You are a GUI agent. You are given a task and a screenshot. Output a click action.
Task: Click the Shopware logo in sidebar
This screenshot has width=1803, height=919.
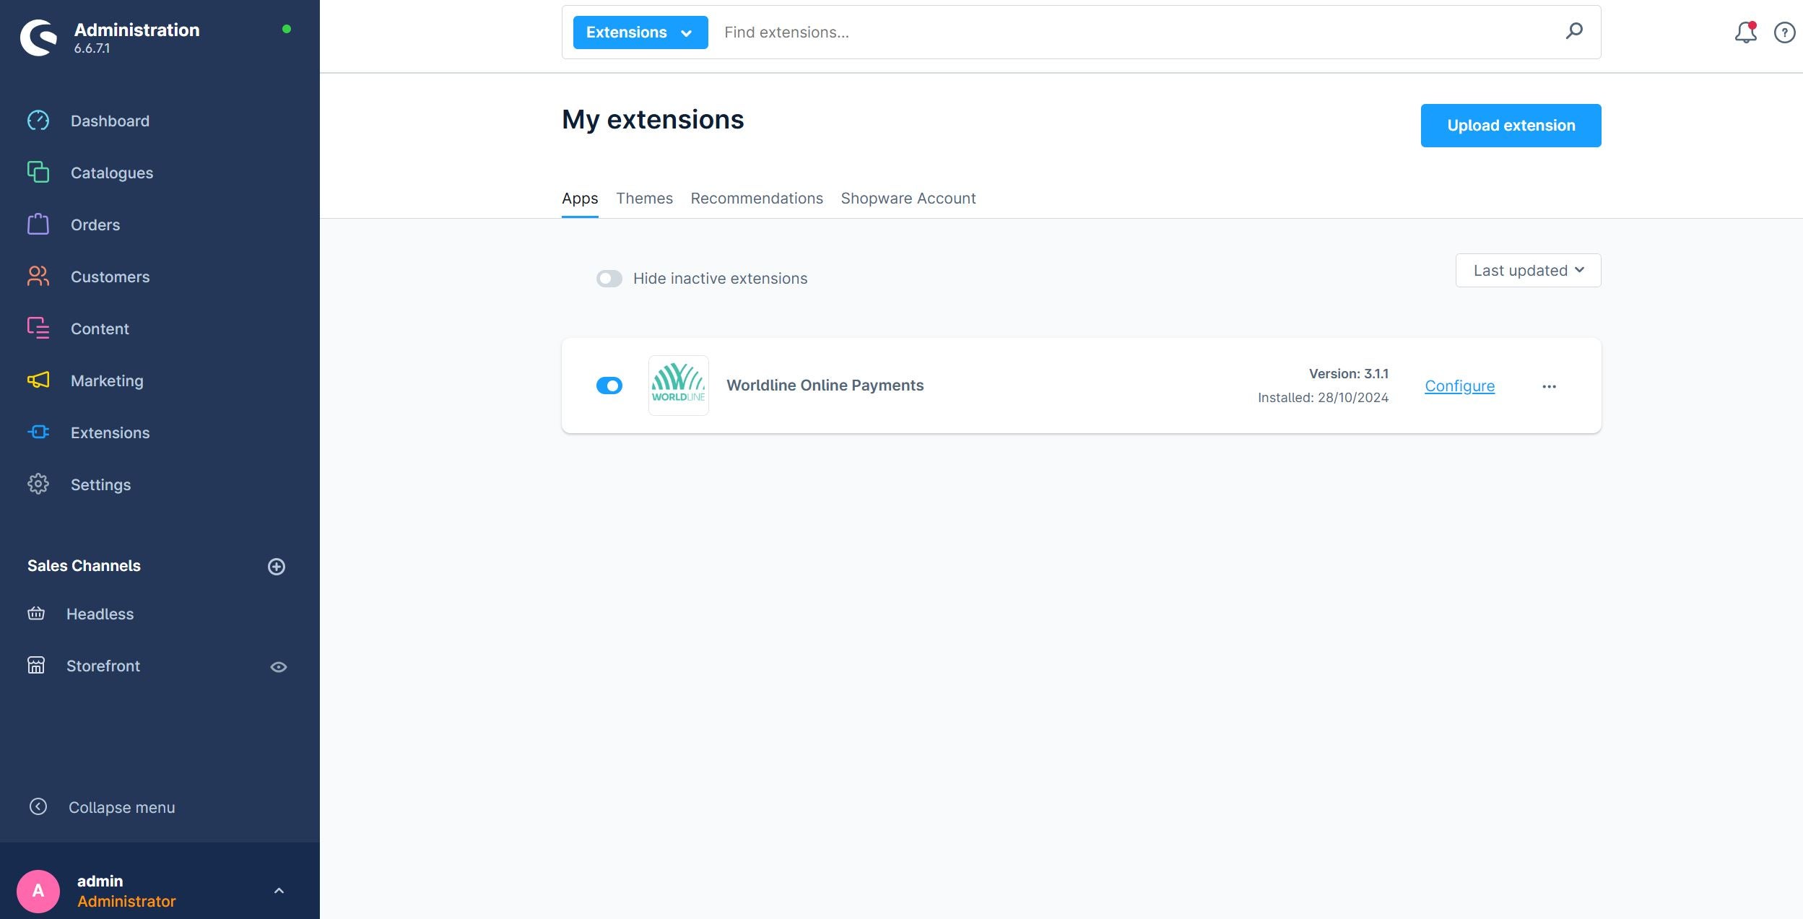[38, 38]
